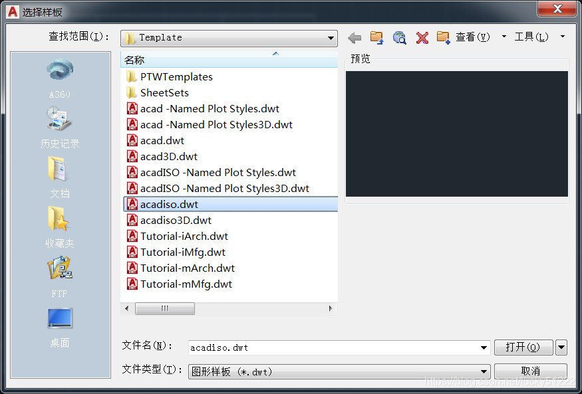The image size is (582, 394).
Task: Open the 历史记录 history location
Action: point(60,127)
